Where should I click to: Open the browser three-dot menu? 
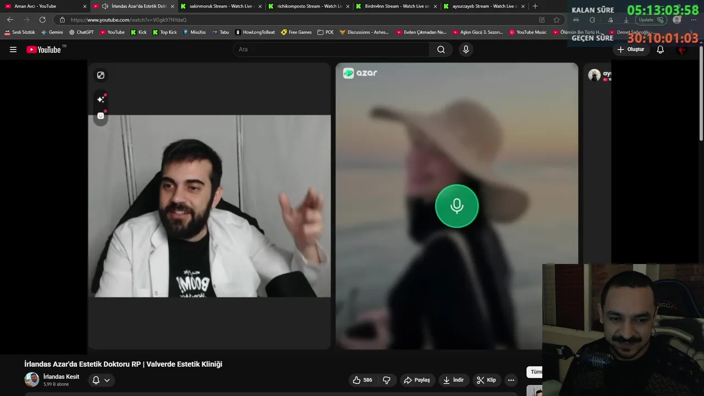tap(694, 20)
